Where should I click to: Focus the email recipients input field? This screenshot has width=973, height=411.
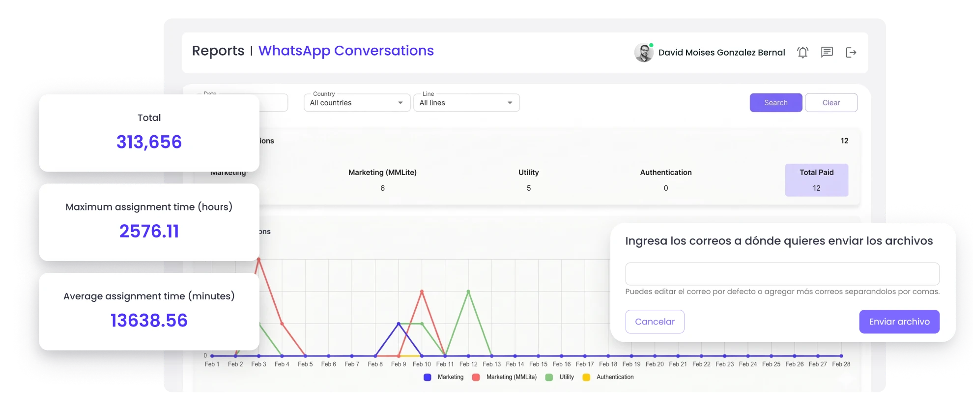pyautogui.click(x=782, y=274)
